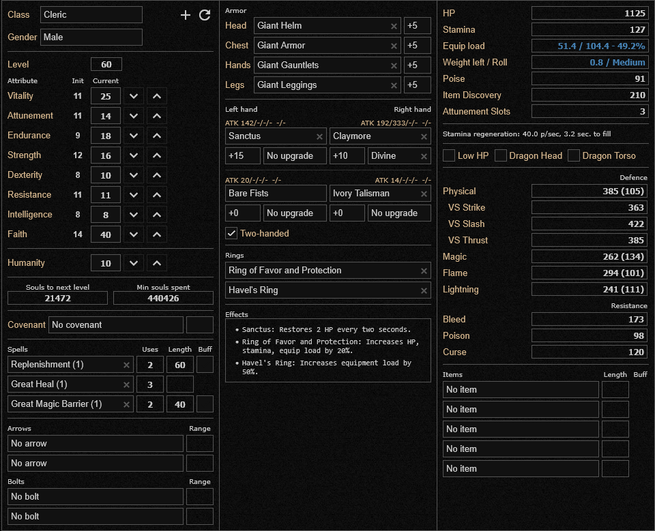Lower Strength using the down arrow
The width and height of the screenshot is (655, 531).
134,155
